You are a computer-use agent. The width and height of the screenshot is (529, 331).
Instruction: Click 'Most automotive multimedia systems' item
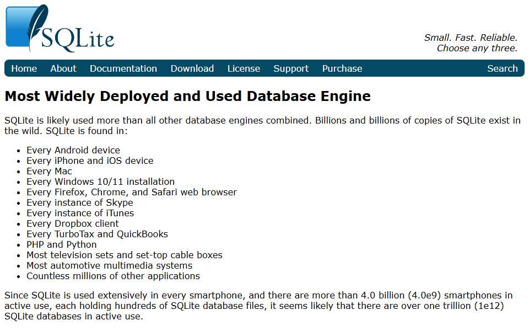coord(109,265)
